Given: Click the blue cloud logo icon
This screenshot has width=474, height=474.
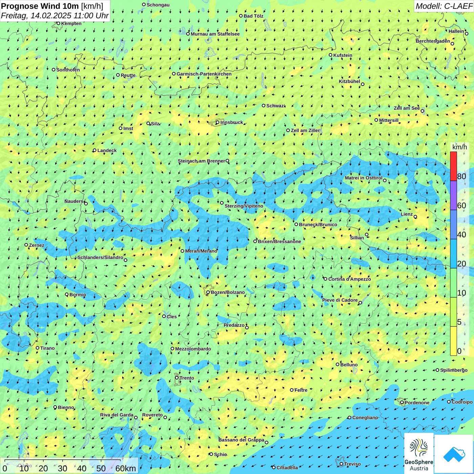Looking at the screenshot, I should coord(454,454).
